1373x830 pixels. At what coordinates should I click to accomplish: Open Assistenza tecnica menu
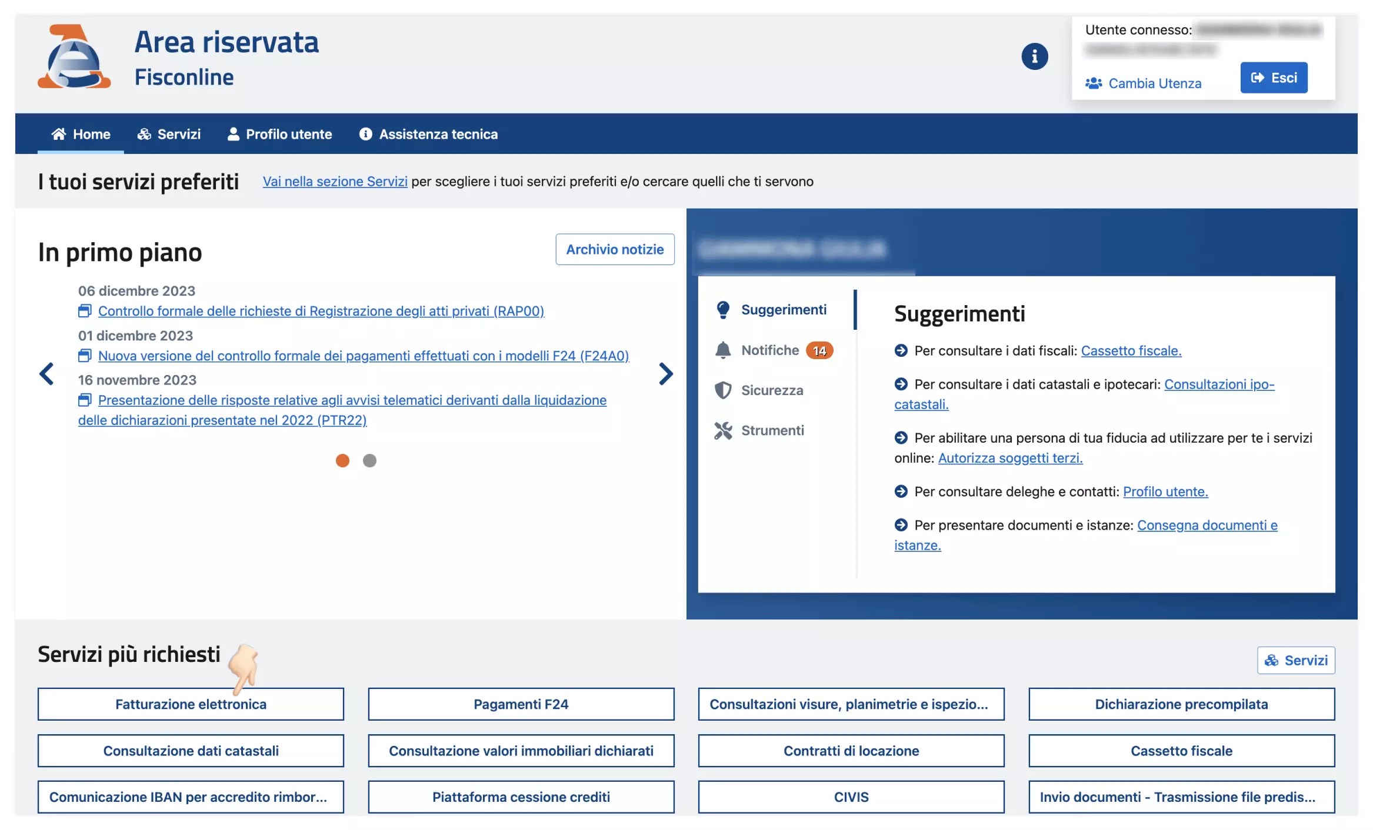pos(428,134)
